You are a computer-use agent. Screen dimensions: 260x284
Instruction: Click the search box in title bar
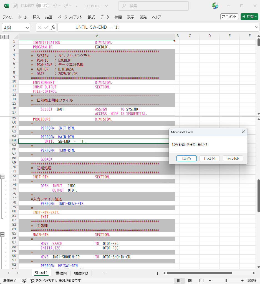(153, 6)
